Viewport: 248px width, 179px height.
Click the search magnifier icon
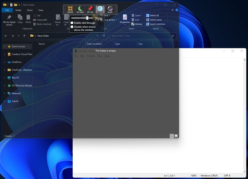[x=173, y=36]
